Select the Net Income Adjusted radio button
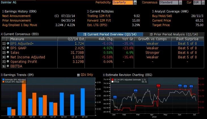207x119 pixels. coord(8,57)
